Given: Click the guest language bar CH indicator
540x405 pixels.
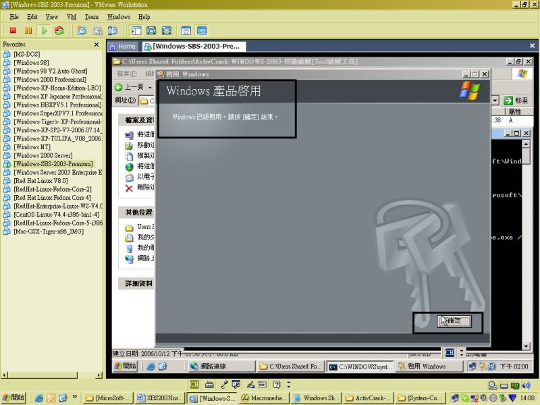Looking at the screenshot, I should click(450, 352).
